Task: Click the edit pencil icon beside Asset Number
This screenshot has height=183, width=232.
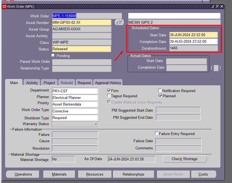Action: click(x=119, y=22)
